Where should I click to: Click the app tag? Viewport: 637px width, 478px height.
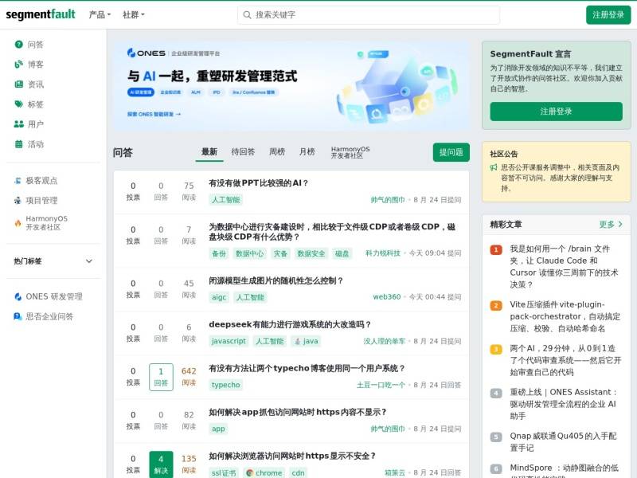218,429
